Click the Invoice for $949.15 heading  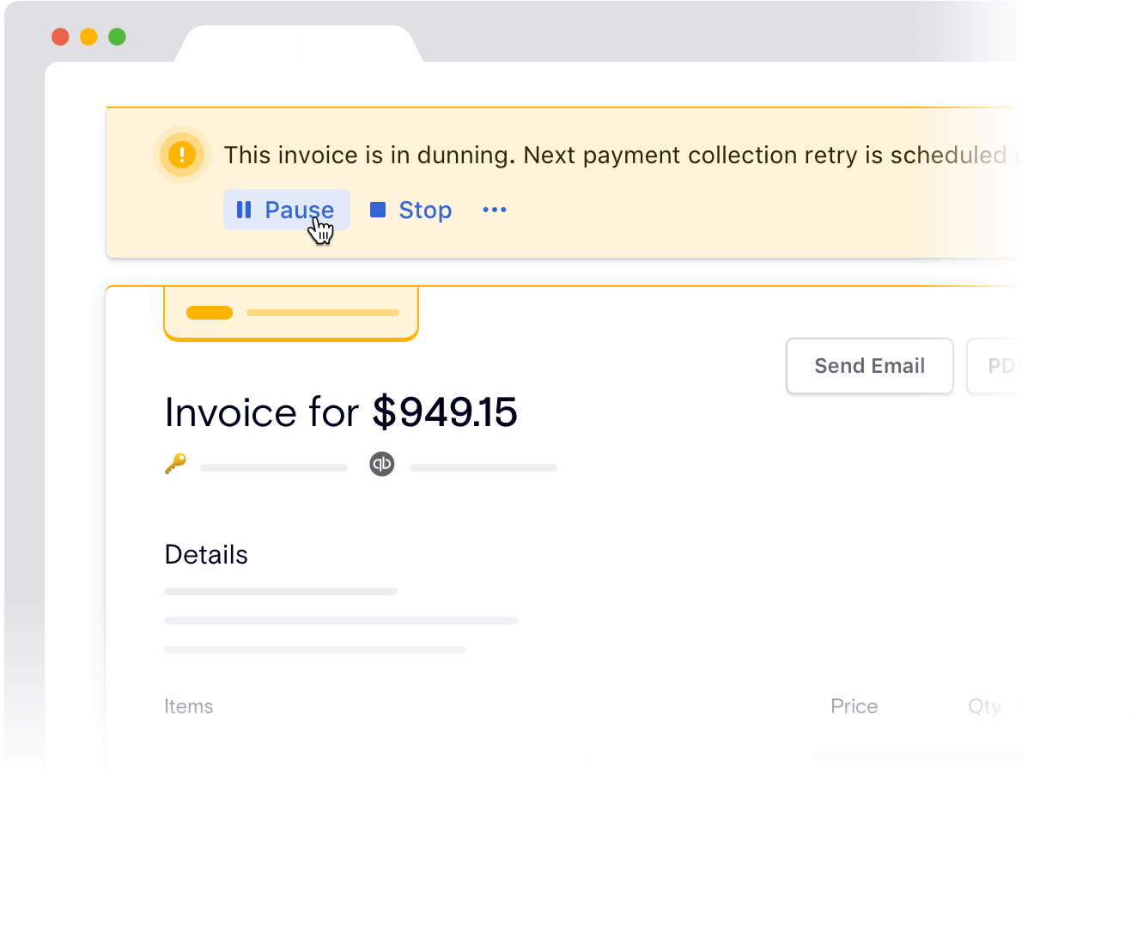point(341,412)
